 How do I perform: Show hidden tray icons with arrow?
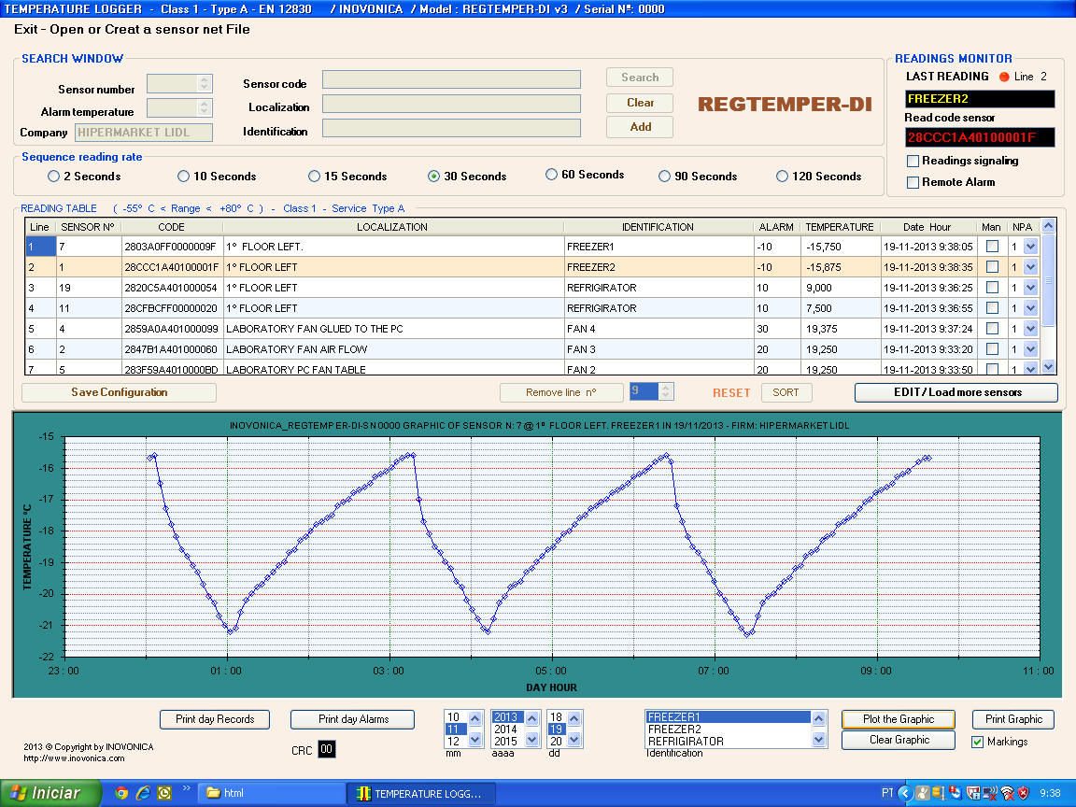point(904,793)
